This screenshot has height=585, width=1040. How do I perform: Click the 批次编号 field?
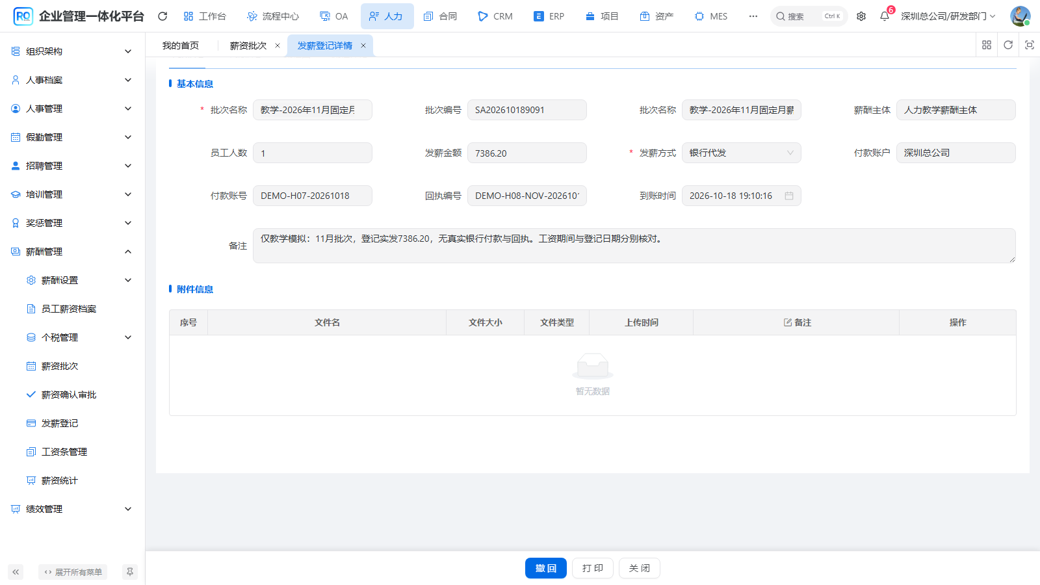click(x=527, y=110)
